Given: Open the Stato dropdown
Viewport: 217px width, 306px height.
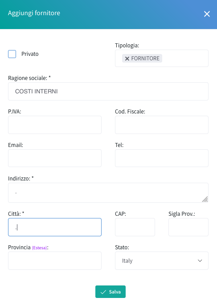Looking at the screenshot, I should [162, 261].
